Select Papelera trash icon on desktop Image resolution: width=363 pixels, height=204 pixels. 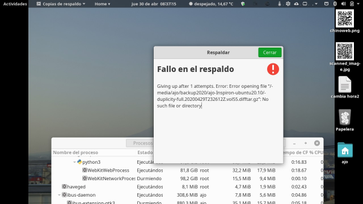(345, 120)
